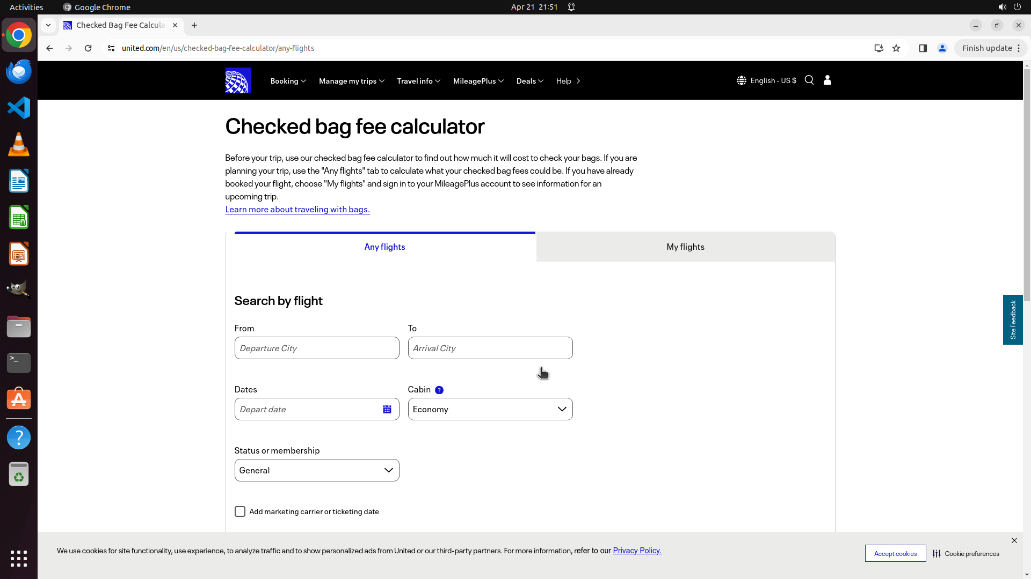Open the Site Feedback side tab

1013,320
